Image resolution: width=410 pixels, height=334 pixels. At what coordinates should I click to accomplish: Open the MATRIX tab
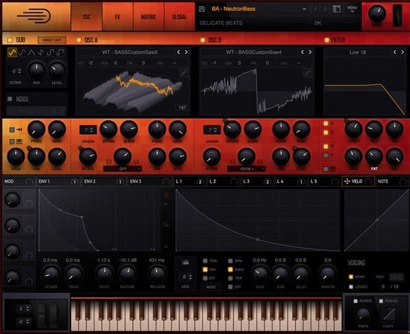(x=149, y=16)
